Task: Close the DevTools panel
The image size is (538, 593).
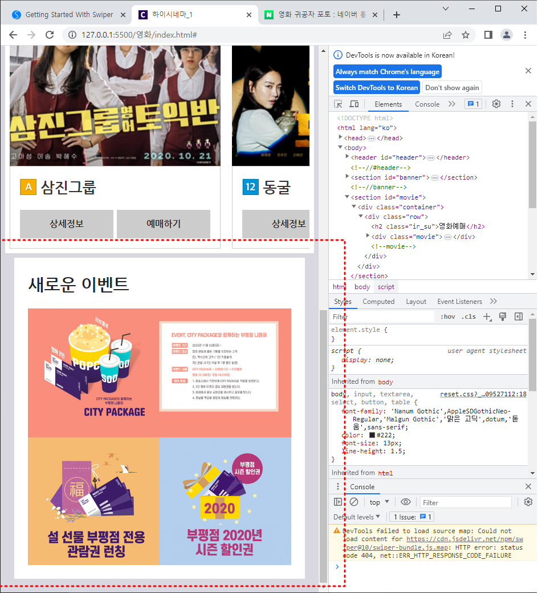Action: (x=528, y=104)
